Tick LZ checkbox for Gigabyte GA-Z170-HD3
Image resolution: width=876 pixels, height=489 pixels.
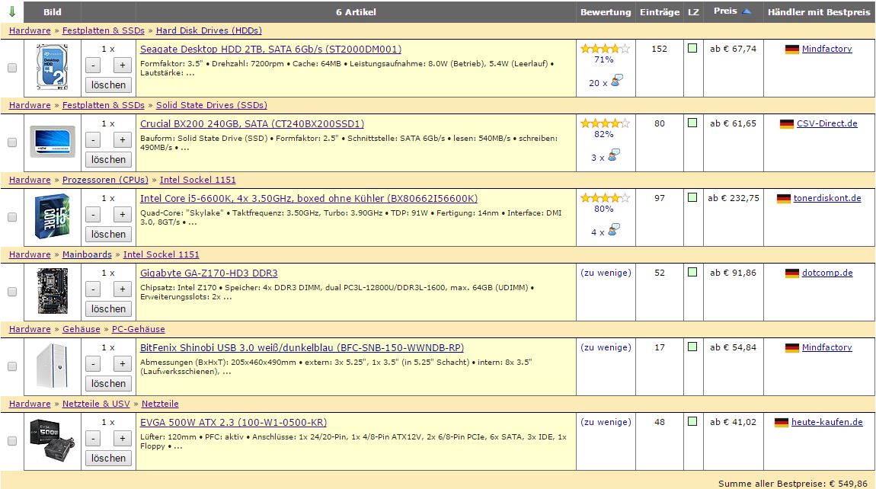pyautogui.click(x=692, y=272)
